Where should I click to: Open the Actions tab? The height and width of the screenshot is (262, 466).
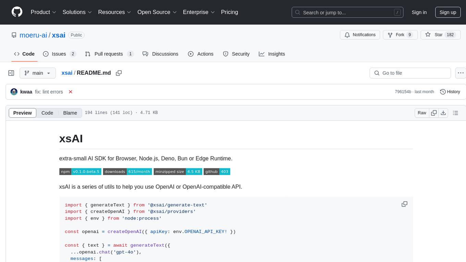click(x=201, y=54)
